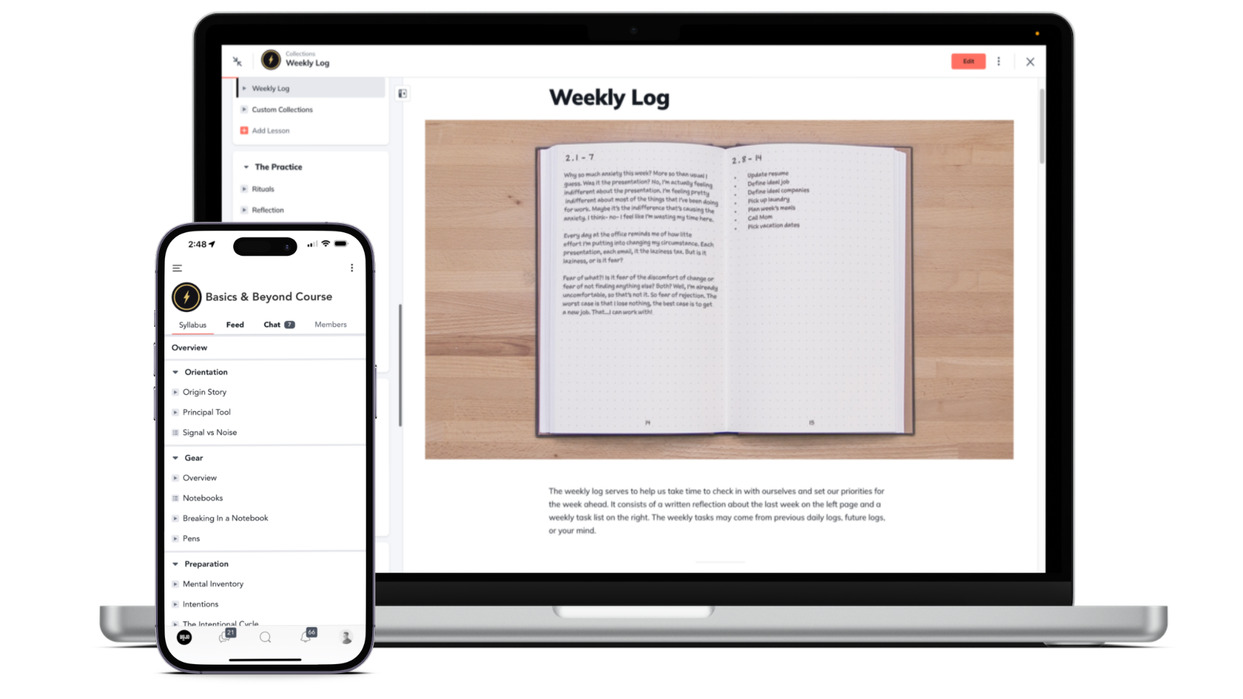Click the hamburger menu icon
This screenshot has height=699, width=1243.
[177, 268]
